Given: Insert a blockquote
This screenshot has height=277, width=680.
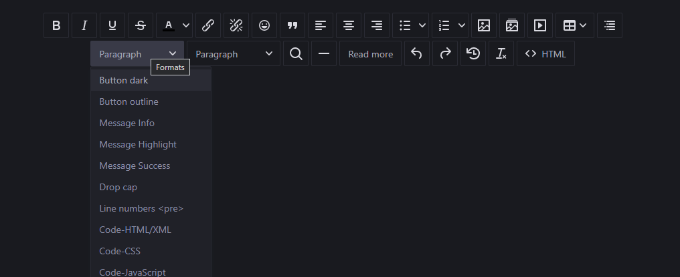Looking at the screenshot, I should coord(292,25).
